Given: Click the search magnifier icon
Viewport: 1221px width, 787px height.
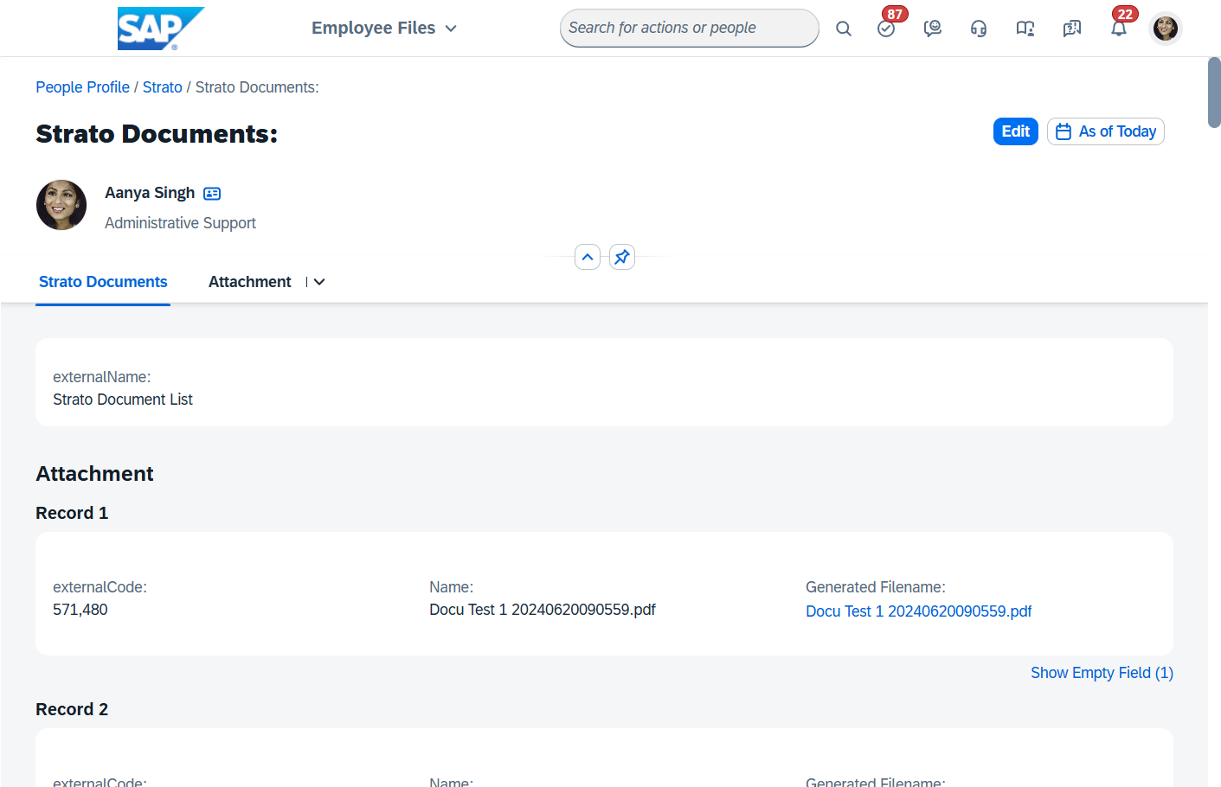Looking at the screenshot, I should click(x=843, y=29).
